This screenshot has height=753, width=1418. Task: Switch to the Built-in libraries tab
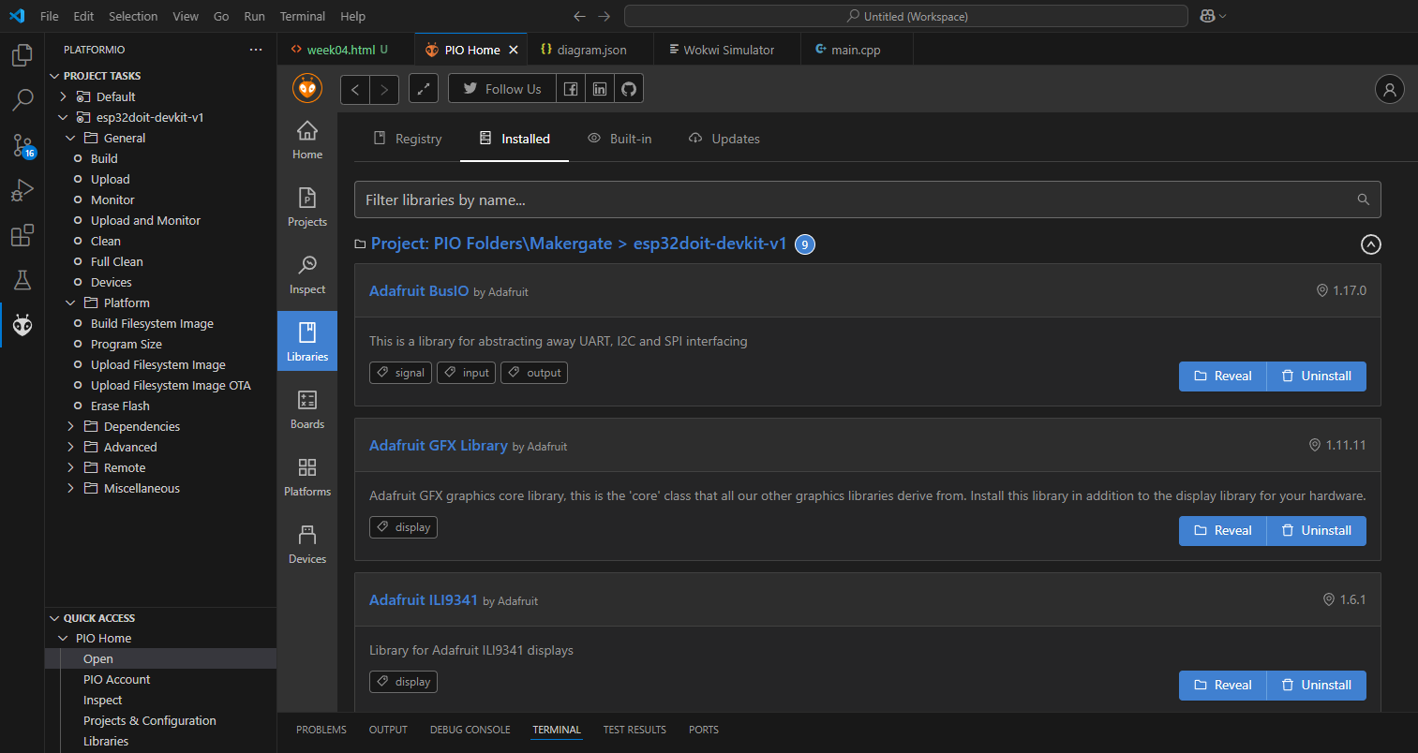(x=619, y=139)
